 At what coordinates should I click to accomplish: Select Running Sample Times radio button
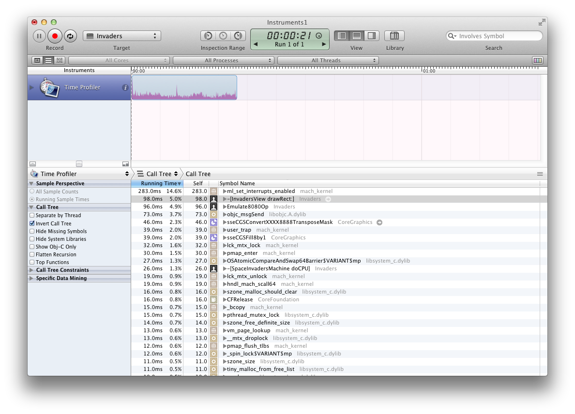(32, 199)
